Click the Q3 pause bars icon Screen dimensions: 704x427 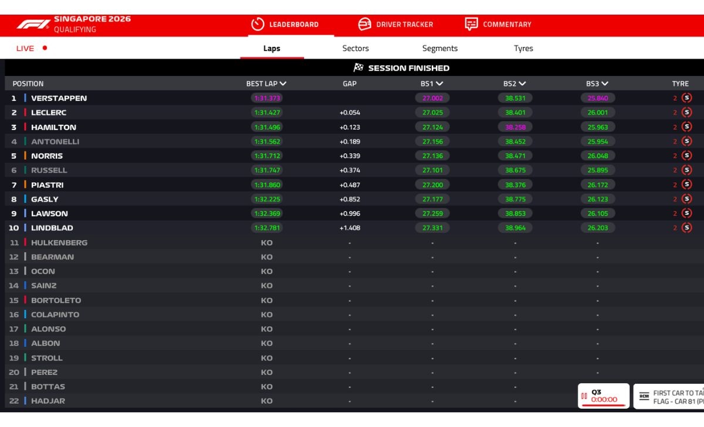(584, 397)
